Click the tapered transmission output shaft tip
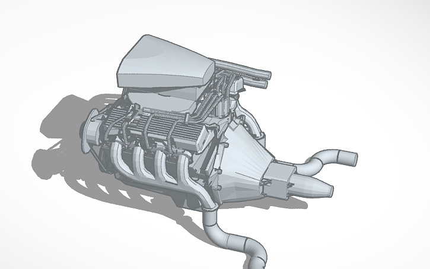The image size is (430, 269). coord(311,186)
